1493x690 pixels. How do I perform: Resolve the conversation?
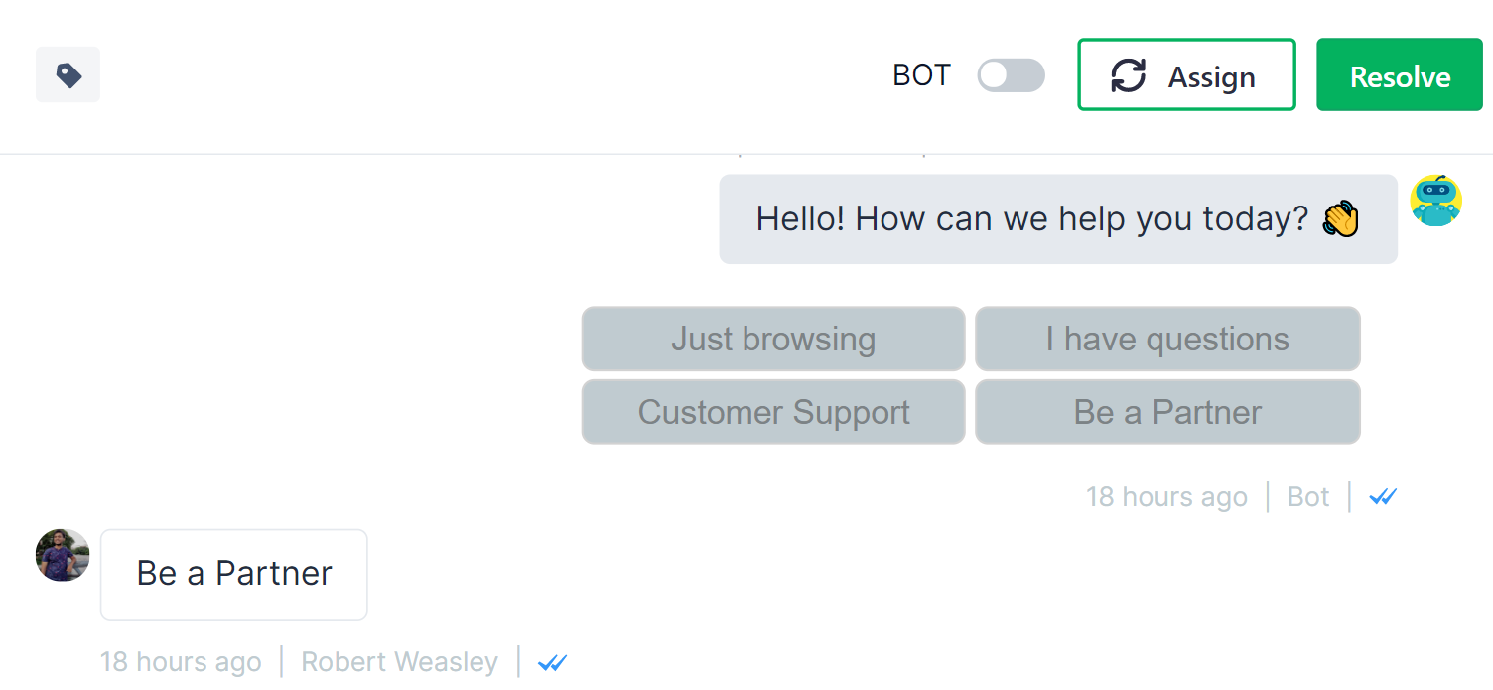pyautogui.click(x=1400, y=75)
